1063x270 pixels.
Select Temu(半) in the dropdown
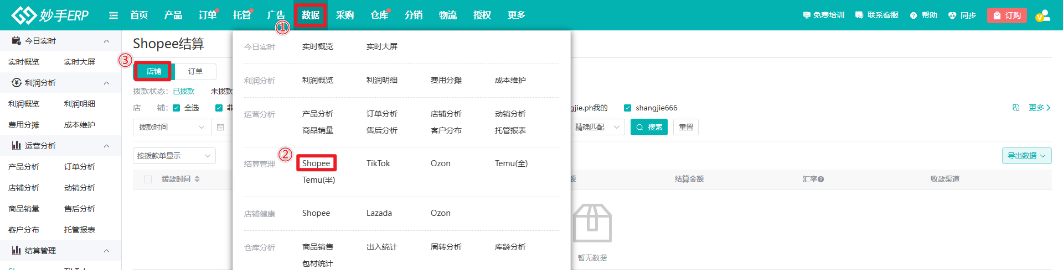pyautogui.click(x=318, y=180)
